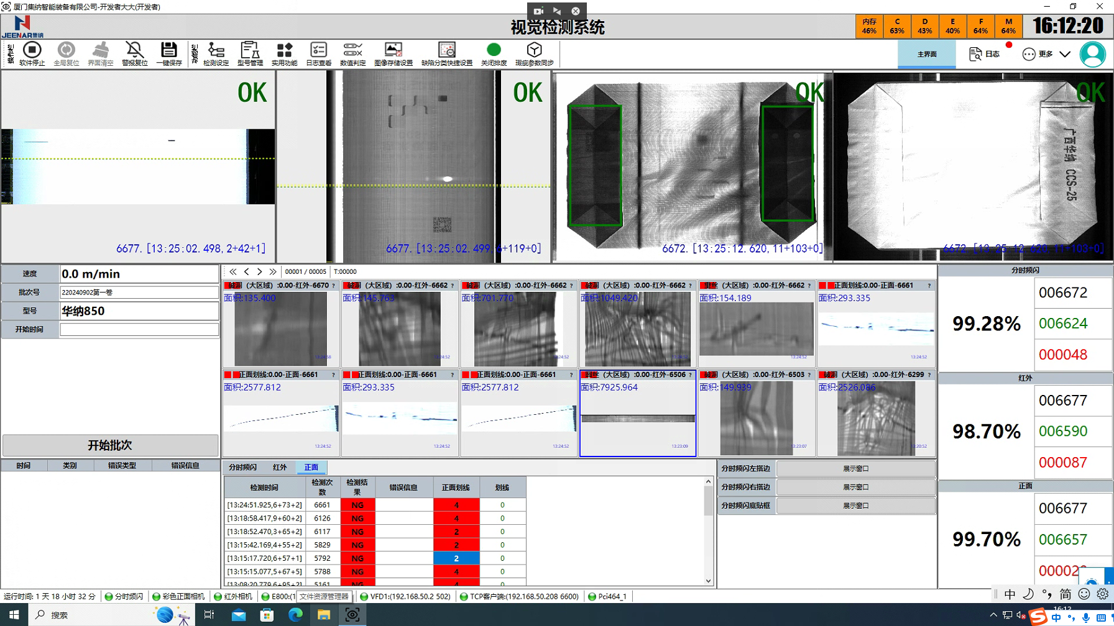Image resolution: width=1114 pixels, height=626 pixels.
Task: Select table row with 检测次数 5792
Action: (x=375, y=558)
